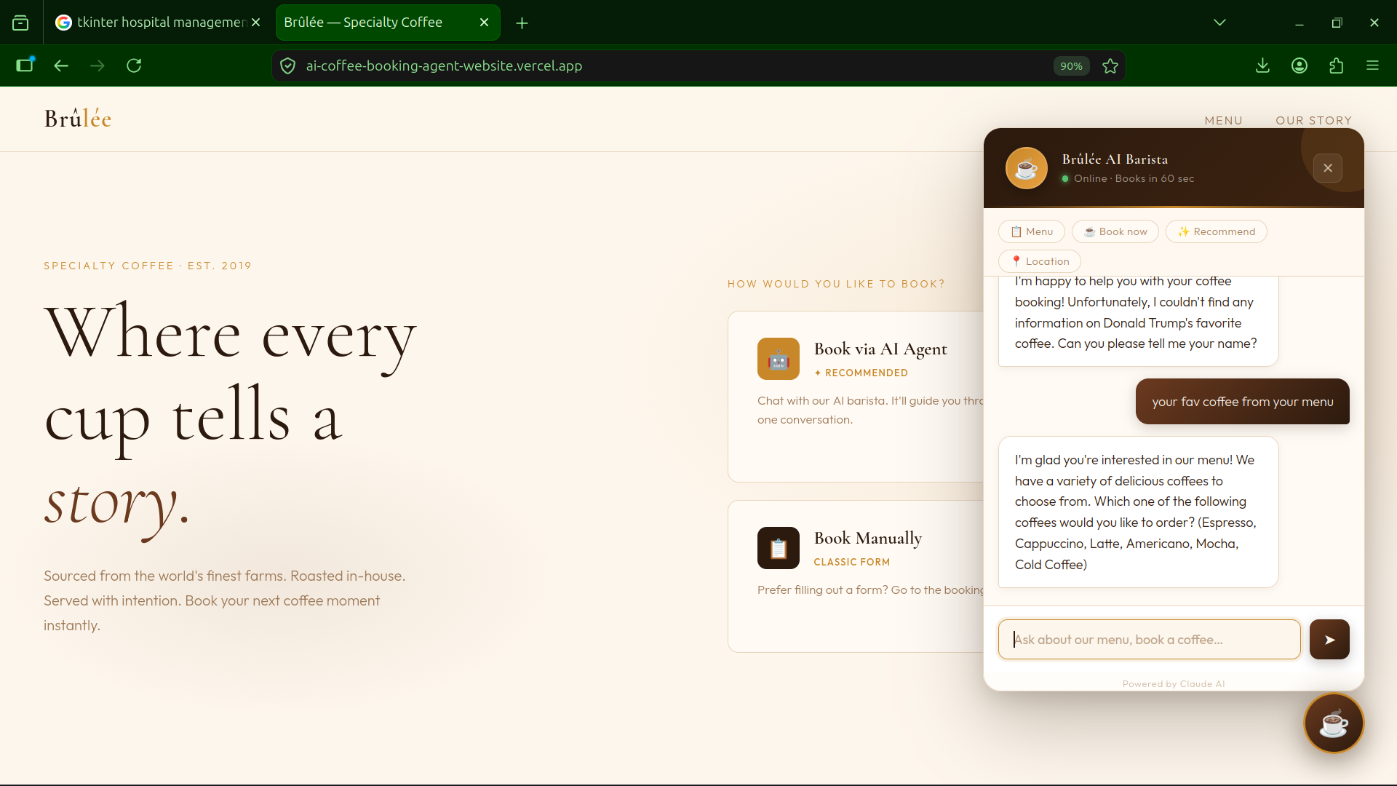This screenshot has width=1397, height=786.
Task: Open the Book via AI Agent card
Action: pyautogui.click(x=856, y=397)
